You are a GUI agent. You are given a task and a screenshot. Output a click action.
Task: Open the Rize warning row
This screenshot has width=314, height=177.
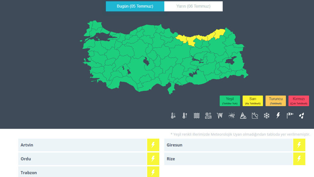[x=235, y=159]
